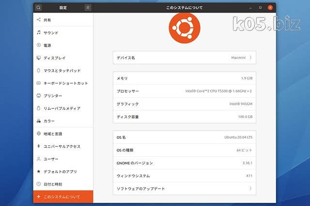
Task: Click the GNOME のバージョン value 3.36.1
Action: [x=248, y=163]
